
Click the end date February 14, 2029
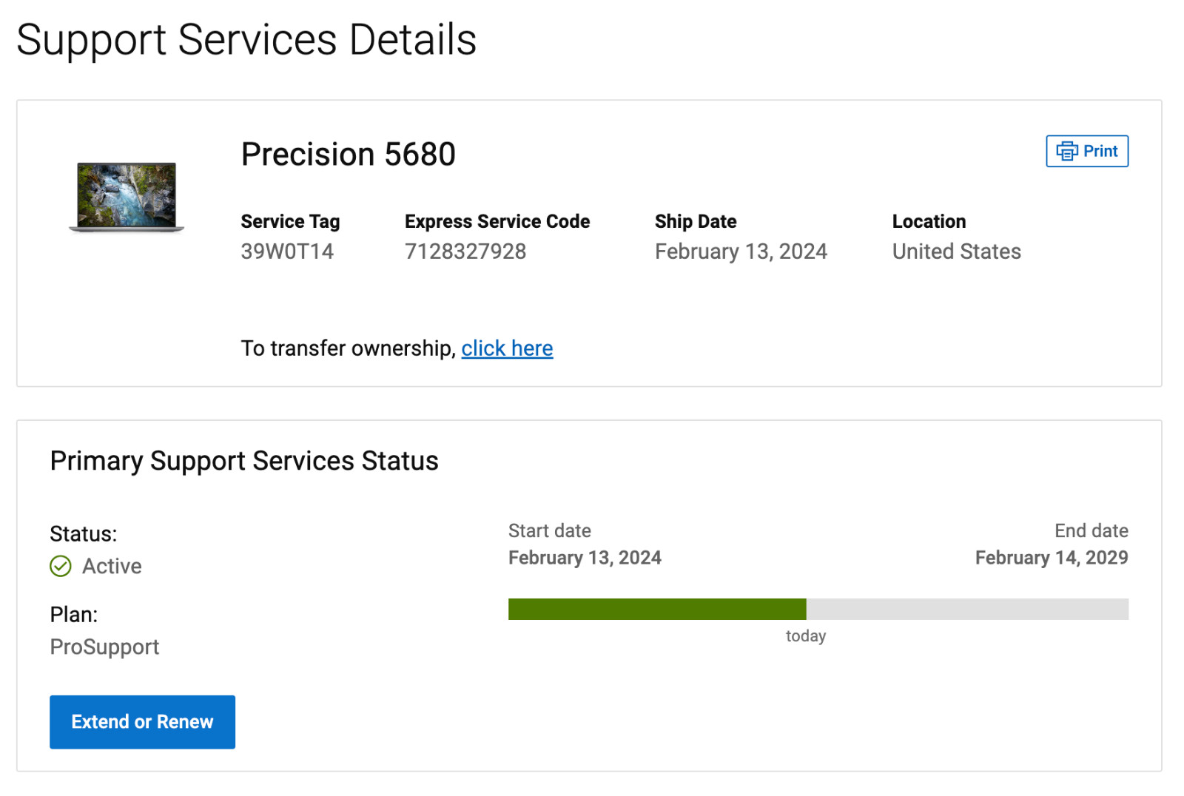point(1052,557)
